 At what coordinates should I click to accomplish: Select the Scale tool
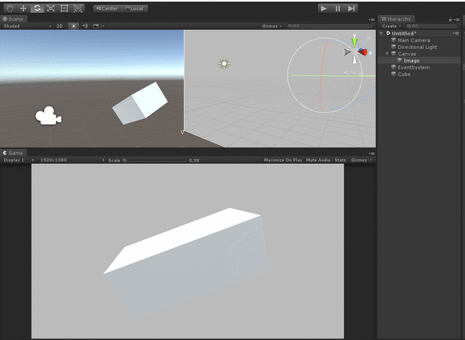pos(50,8)
